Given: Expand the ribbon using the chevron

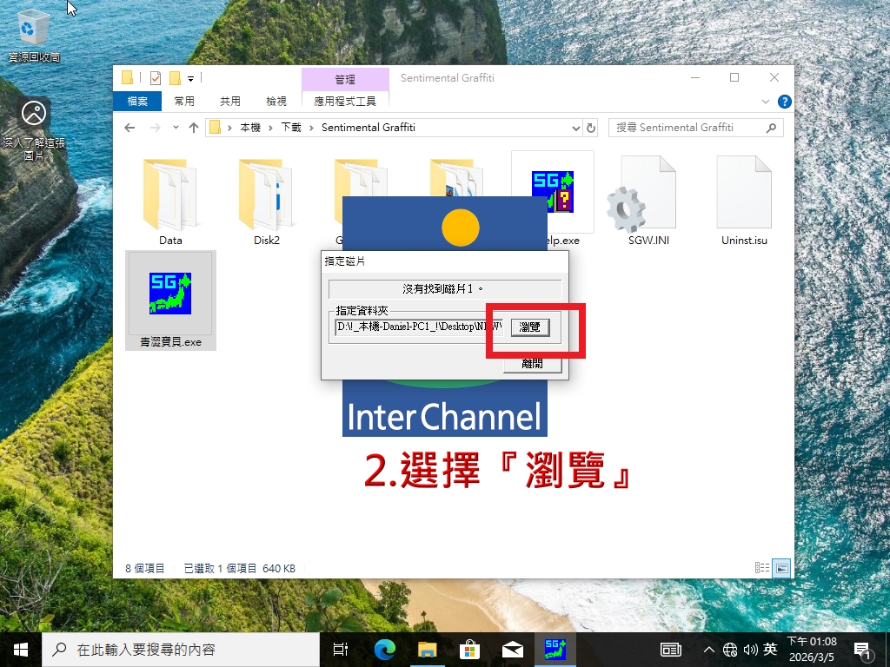Looking at the screenshot, I should click(766, 102).
